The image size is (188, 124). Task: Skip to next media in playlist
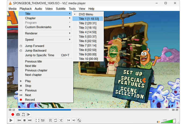pyautogui.click(x=30, y=120)
